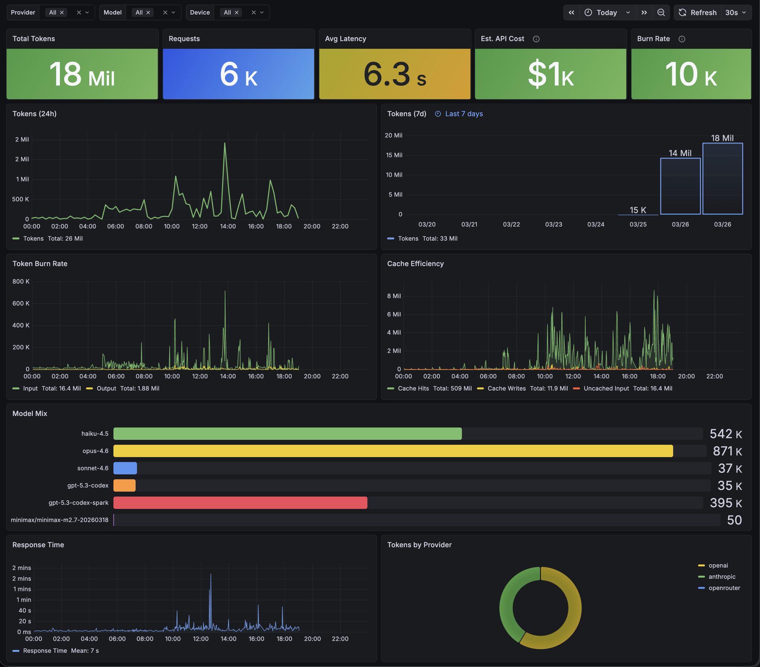760x667 pixels.
Task: Click the zoom out magnifier icon
Action: [x=662, y=13]
